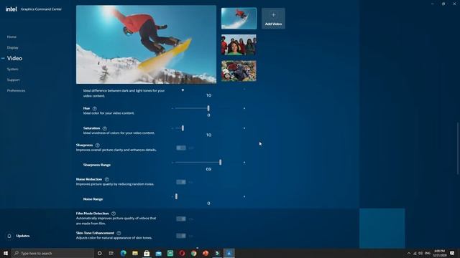The height and width of the screenshot is (258, 460).
Task: Select the Video section in sidebar
Action: click(x=14, y=59)
